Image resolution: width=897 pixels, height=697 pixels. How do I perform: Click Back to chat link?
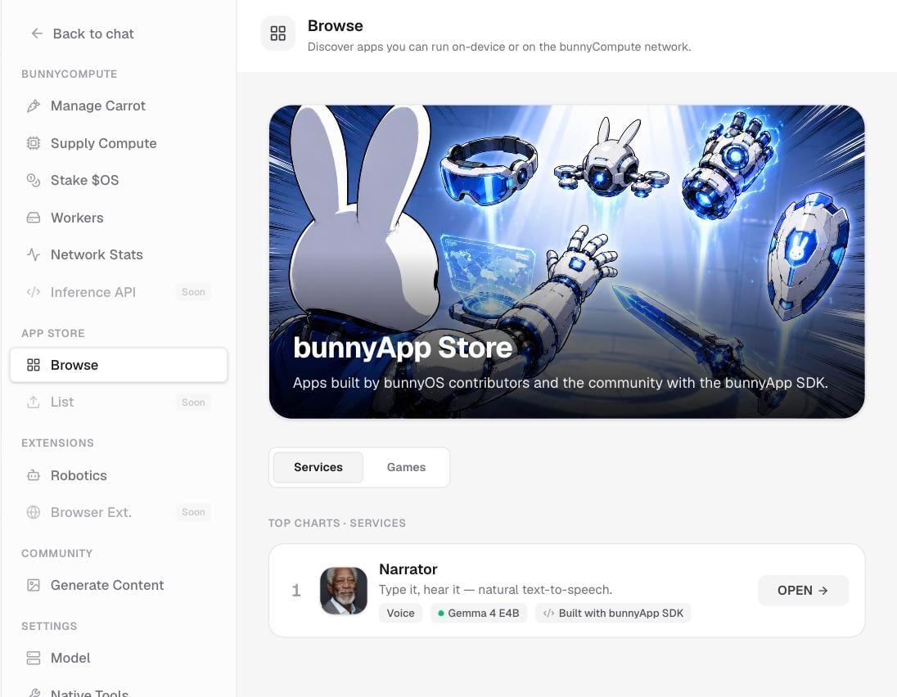coord(83,34)
